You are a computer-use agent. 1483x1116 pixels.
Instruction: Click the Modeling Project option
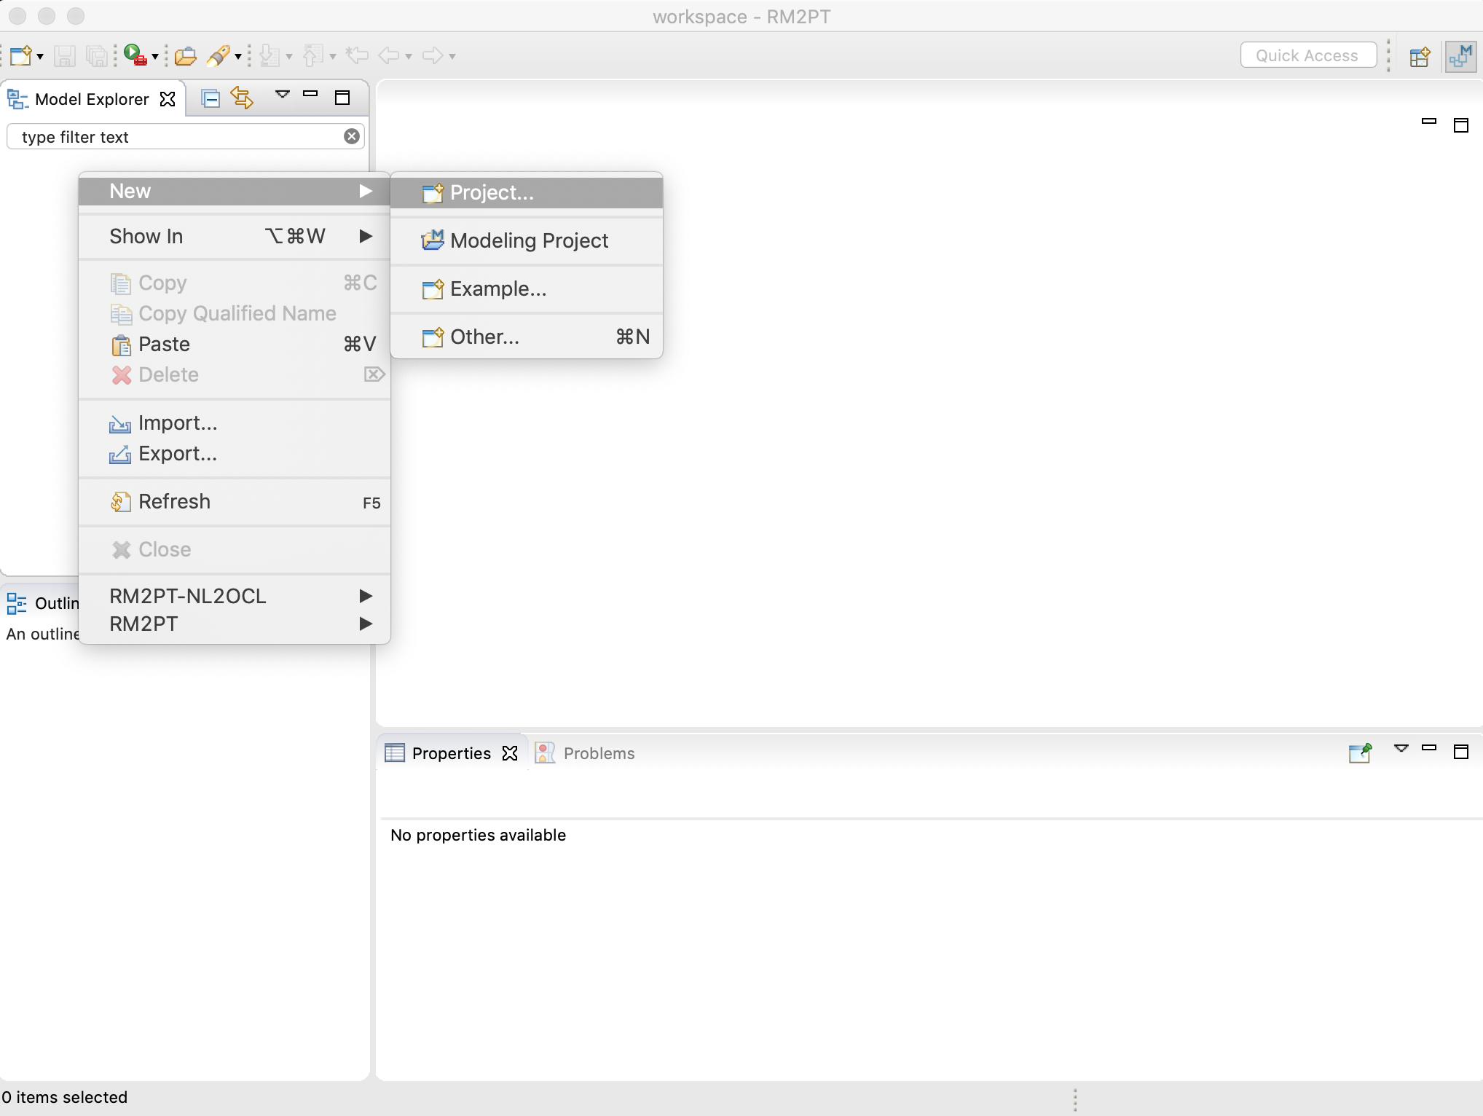pyautogui.click(x=529, y=240)
